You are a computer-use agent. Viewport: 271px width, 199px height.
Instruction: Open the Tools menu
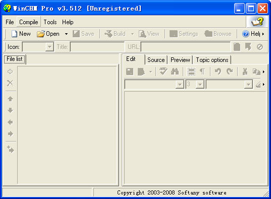point(50,22)
